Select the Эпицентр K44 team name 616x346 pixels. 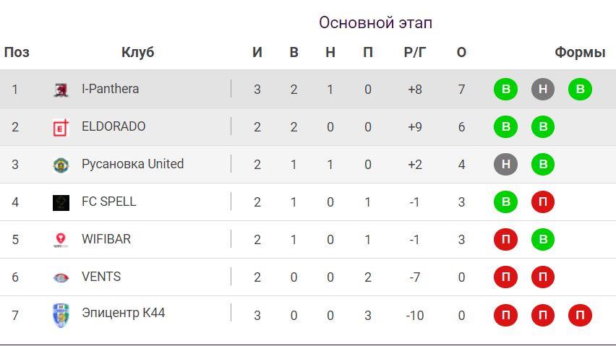point(123,313)
